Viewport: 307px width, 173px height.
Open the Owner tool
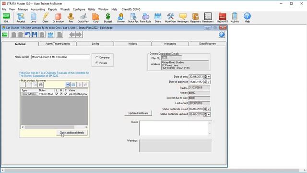point(121,18)
